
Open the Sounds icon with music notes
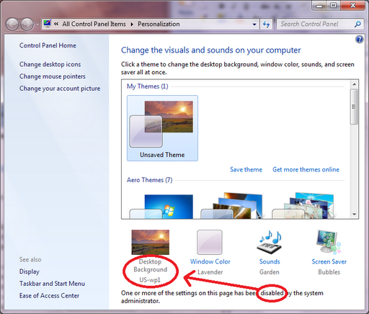[270, 243]
